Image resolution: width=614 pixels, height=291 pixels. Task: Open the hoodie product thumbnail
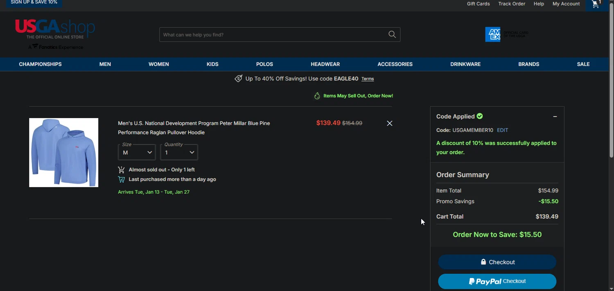pyautogui.click(x=64, y=152)
